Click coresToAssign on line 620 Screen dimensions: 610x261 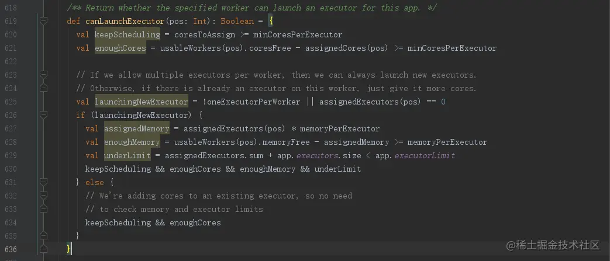point(205,34)
